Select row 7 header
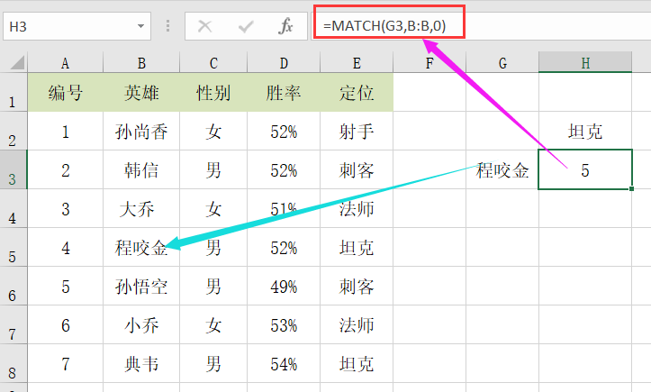Viewport: 651px width, 392px height. point(14,324)
